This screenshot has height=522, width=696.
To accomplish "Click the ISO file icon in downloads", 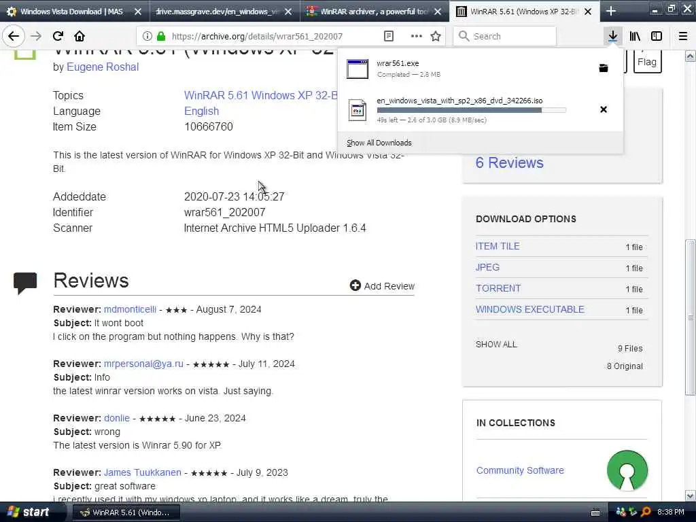I will (358, 110).
